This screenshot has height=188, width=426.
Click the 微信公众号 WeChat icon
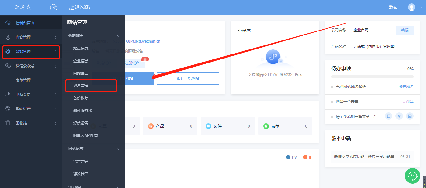tap(8, 66)
